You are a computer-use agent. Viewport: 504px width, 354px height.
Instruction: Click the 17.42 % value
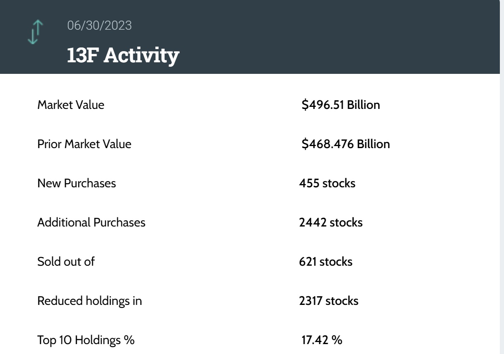[321, 340]
